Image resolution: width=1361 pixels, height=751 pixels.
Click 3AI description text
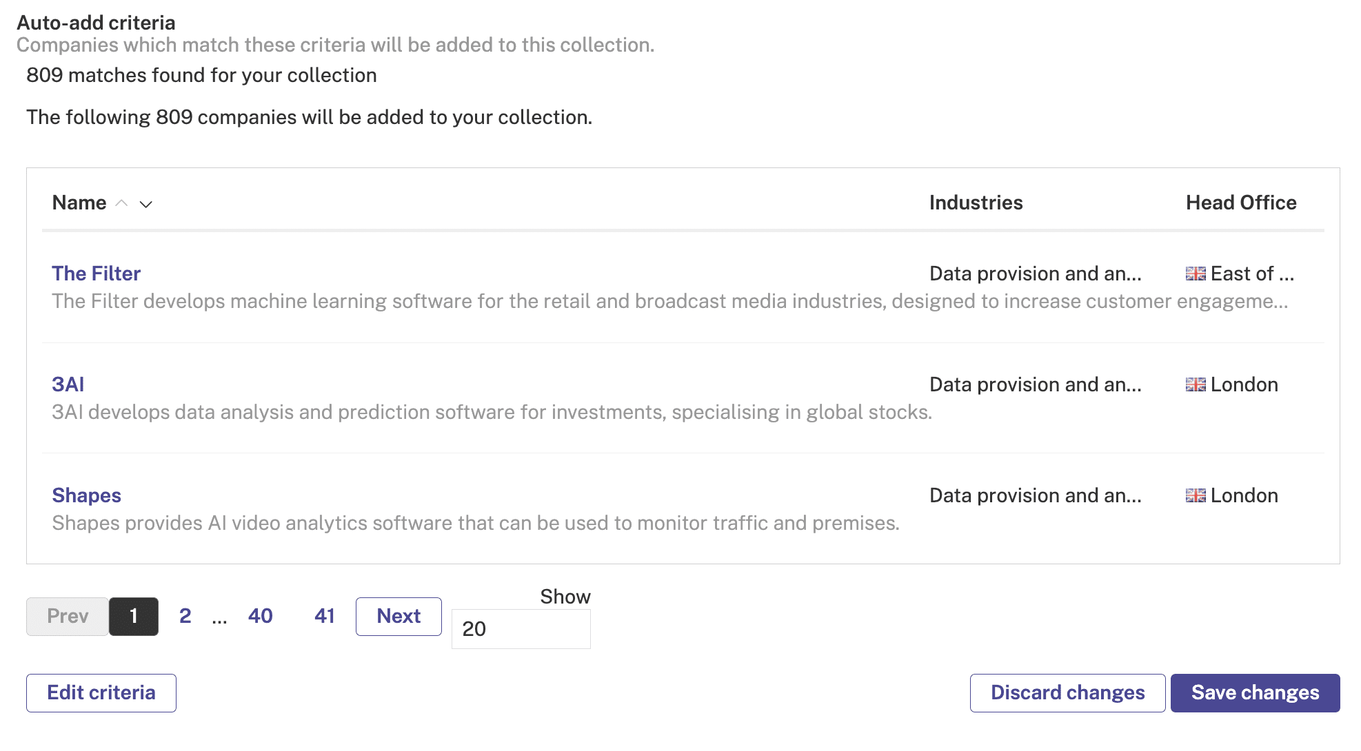(492, 412)
